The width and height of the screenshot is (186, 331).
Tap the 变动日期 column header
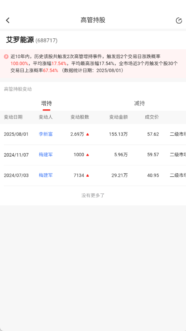[x=13, y=117]
